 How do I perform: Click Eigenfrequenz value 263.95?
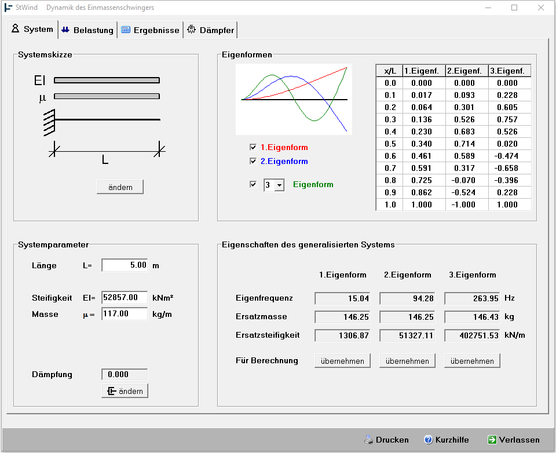click(473, 299)
